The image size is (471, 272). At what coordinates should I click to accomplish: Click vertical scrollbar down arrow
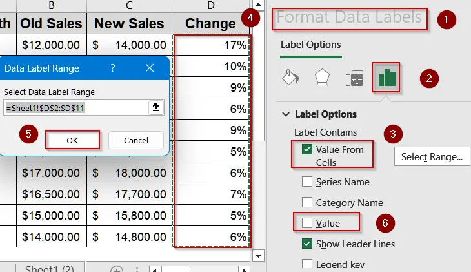coord(258,256)
